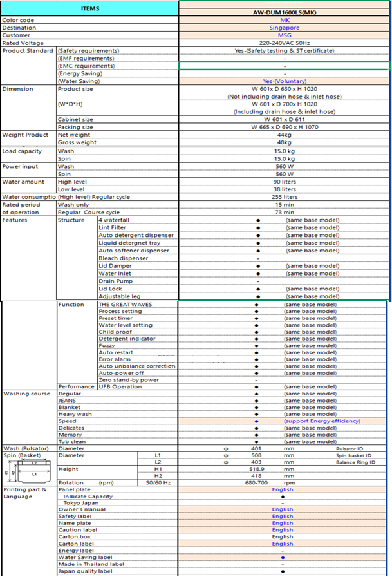This screenshot has height=579, width=392.
Task: Click the "Indicate Capacity" cell
Action: coord(117,497)
